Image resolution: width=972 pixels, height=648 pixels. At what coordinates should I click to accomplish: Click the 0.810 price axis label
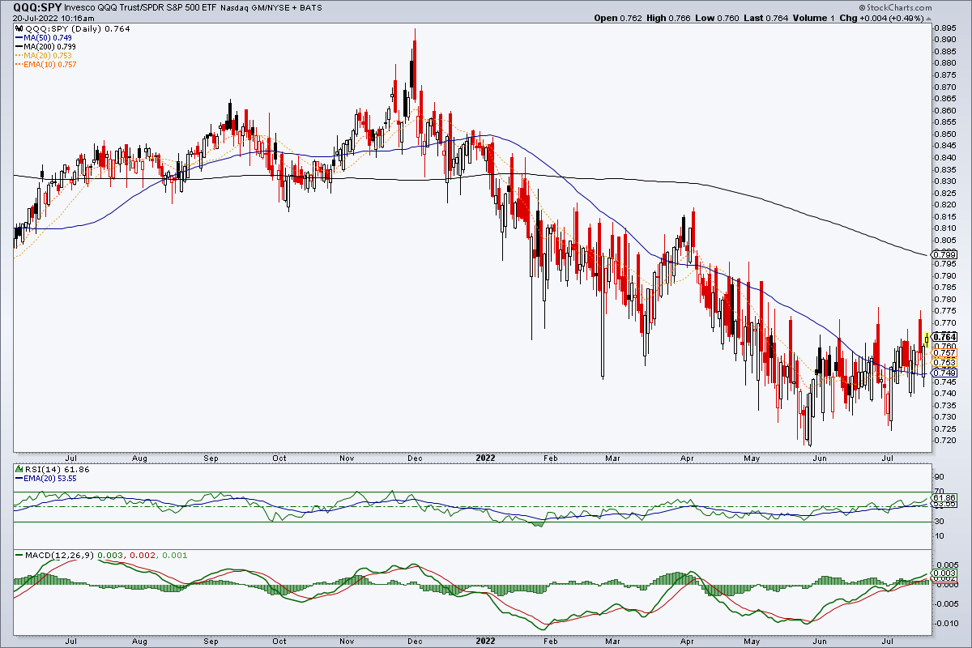(x=945, y=228)
